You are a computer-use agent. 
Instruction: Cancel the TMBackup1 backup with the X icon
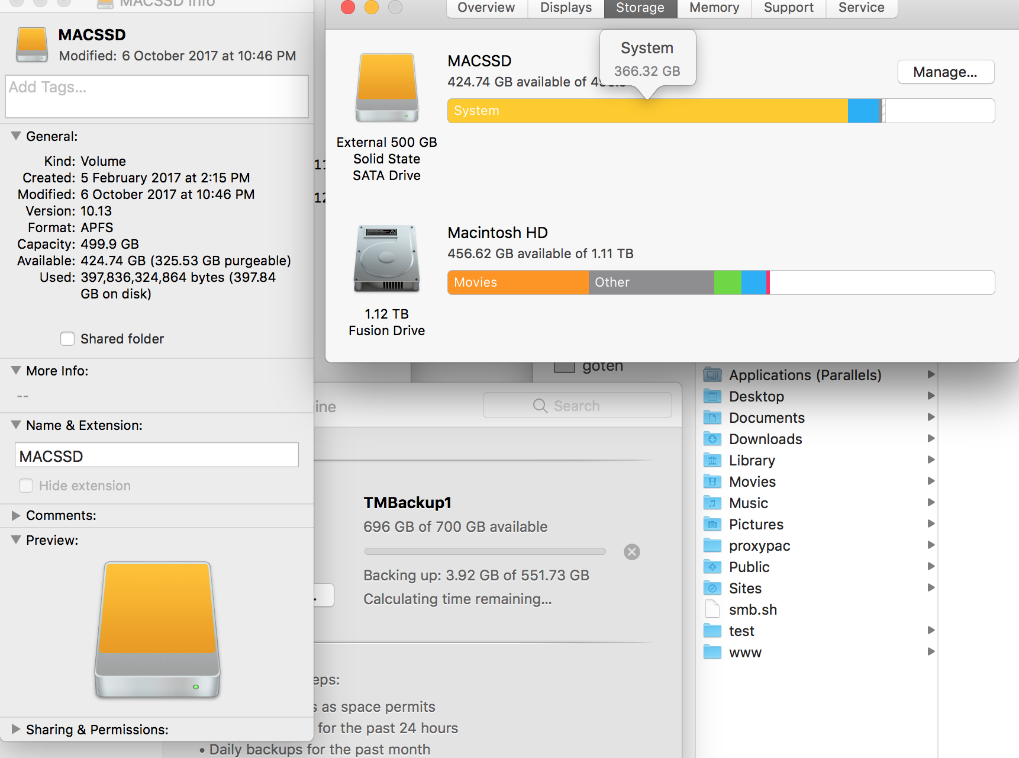tap(632, 552)
